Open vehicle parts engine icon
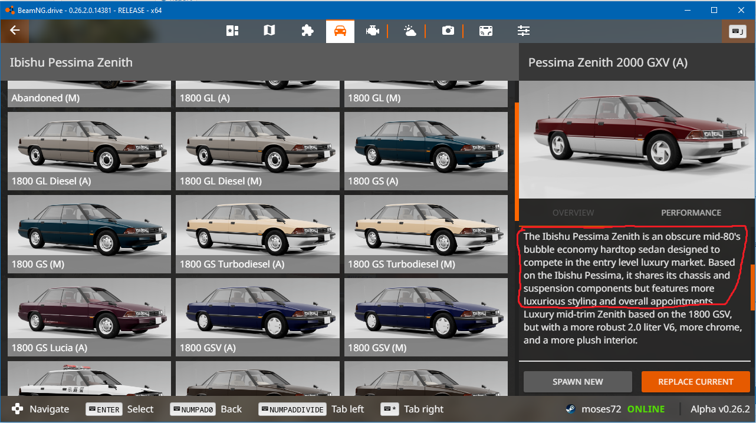The height and width of the screenshot is (423, 756). (372, 31)
